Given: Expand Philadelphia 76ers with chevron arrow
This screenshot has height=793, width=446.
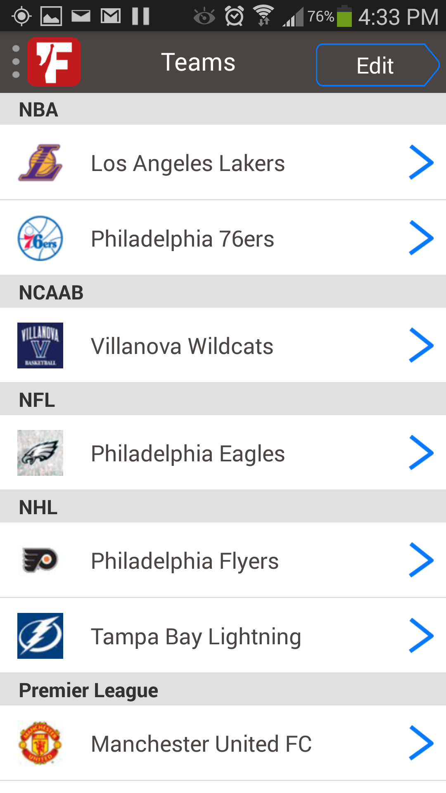Looking at the screenshot, I should pyautogui.click(x=421, y=238).
